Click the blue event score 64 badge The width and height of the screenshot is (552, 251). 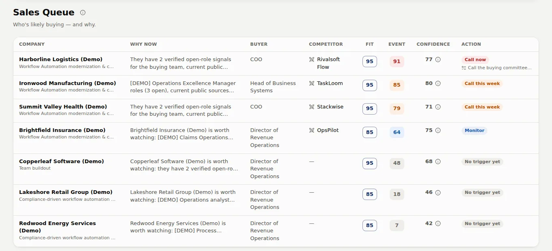point(397,132)
